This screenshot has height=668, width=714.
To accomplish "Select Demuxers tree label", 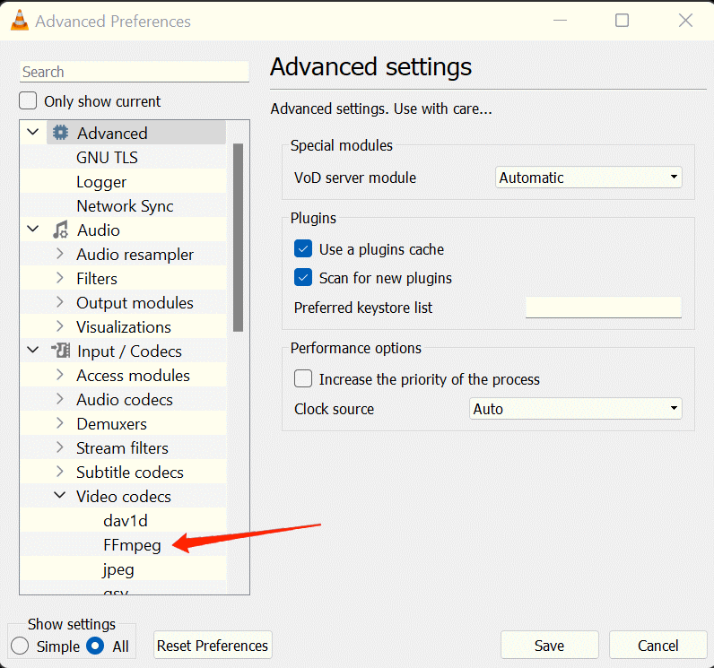I will (x=111, y=424).
